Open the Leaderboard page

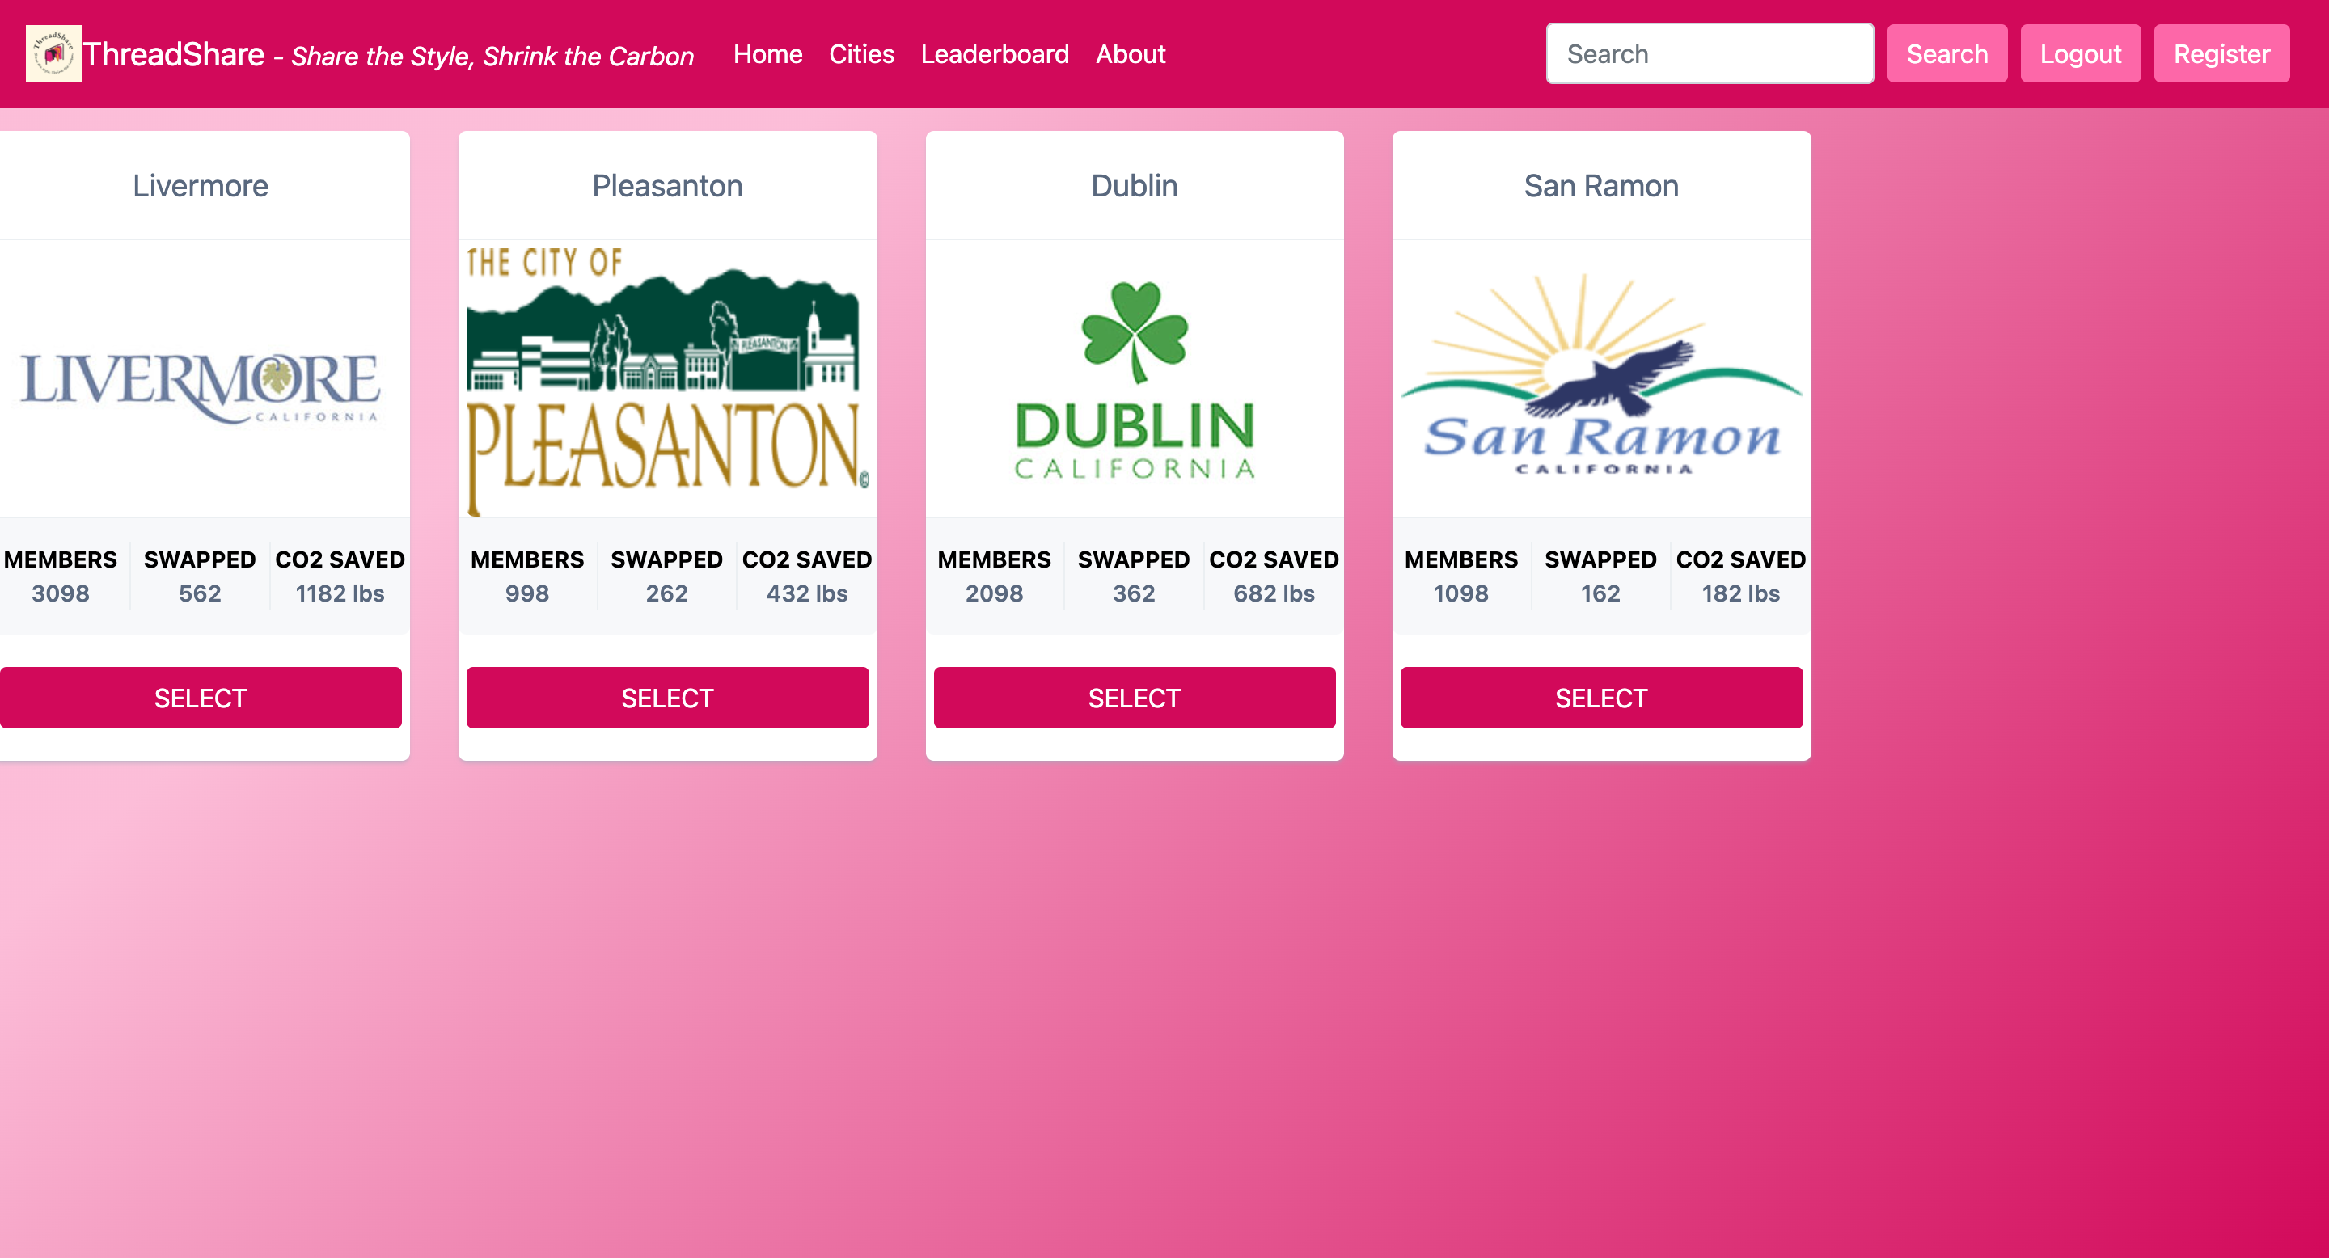pyautogui.click(x=995, y=54)
